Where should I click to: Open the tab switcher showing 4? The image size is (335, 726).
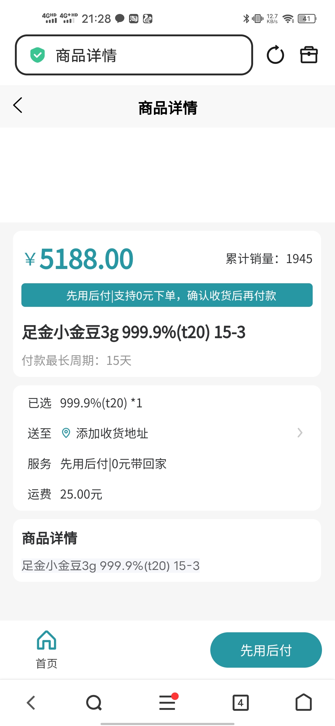point(240,703)
